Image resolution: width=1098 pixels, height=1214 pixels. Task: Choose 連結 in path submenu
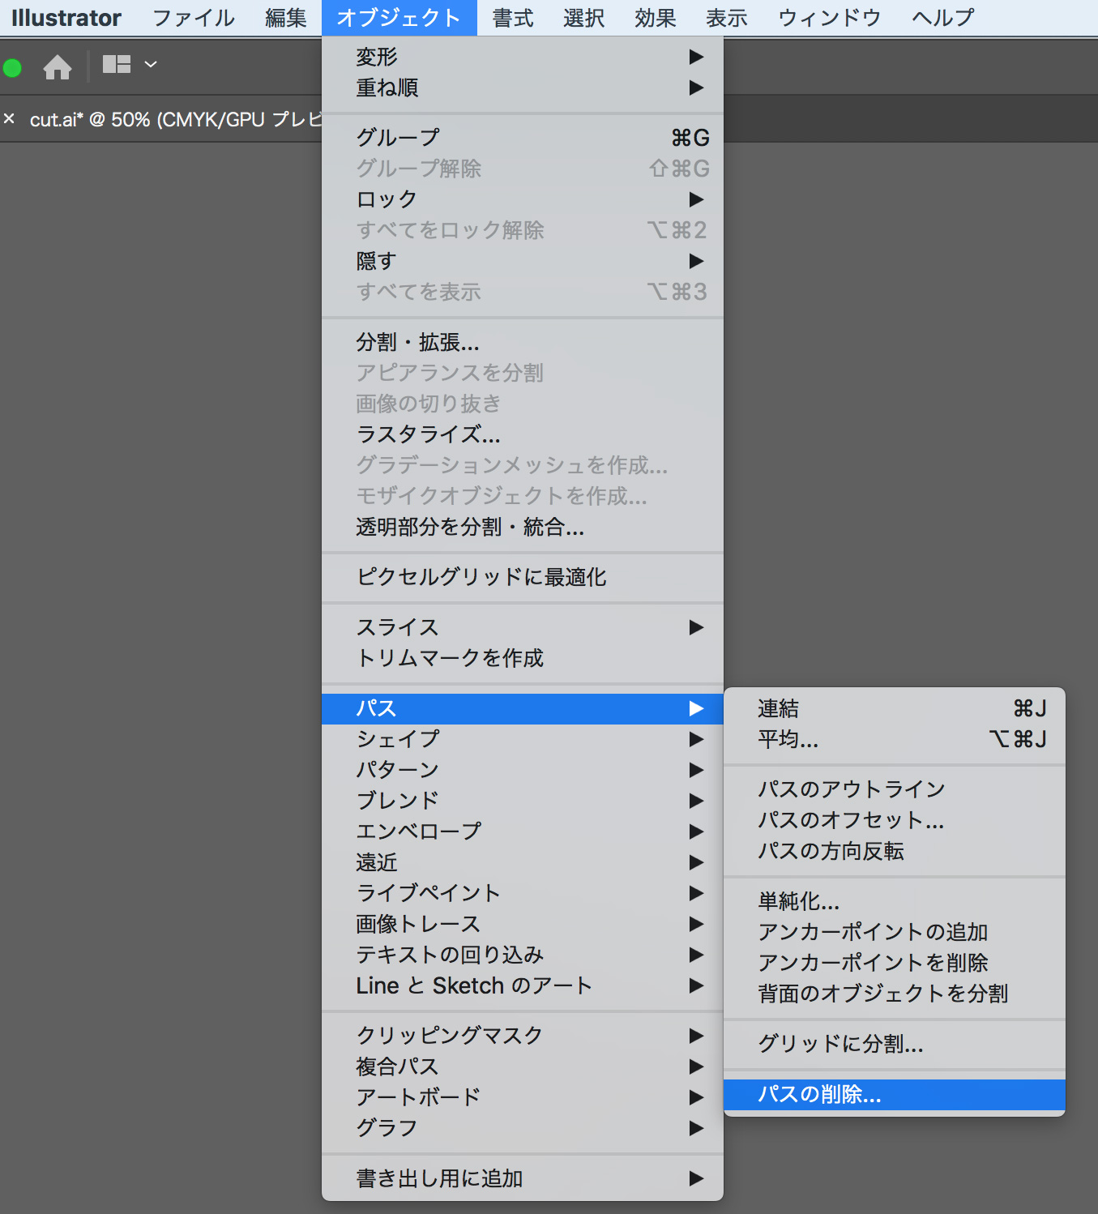pyautogui.click(x=895, y=708)
